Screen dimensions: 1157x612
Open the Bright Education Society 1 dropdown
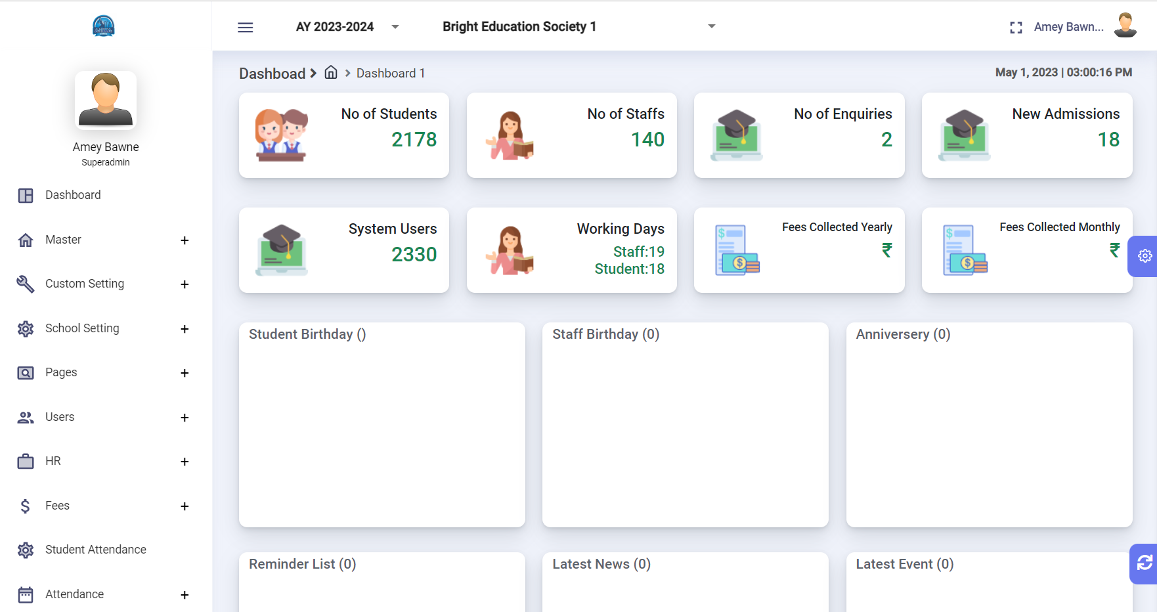[578, 27]
